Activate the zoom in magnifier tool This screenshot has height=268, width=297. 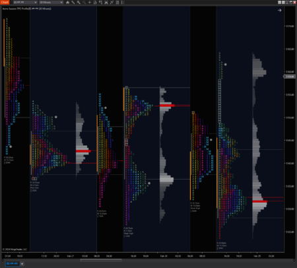[79, 3]
